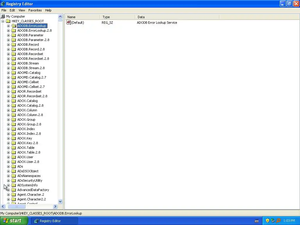Image resolution: width=300 pixels, height=225 pixels.
Task: Select the ADOX.User.2.8 key label
Action: coord(28,162)
